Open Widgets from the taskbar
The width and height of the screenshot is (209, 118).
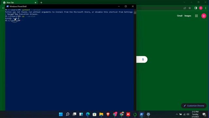tap(81, 114)
